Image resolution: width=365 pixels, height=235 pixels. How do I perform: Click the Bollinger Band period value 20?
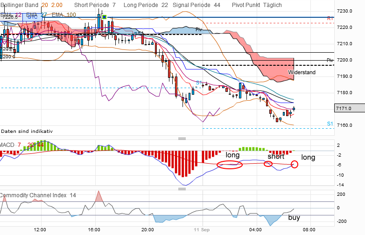(x=45, y=5)
